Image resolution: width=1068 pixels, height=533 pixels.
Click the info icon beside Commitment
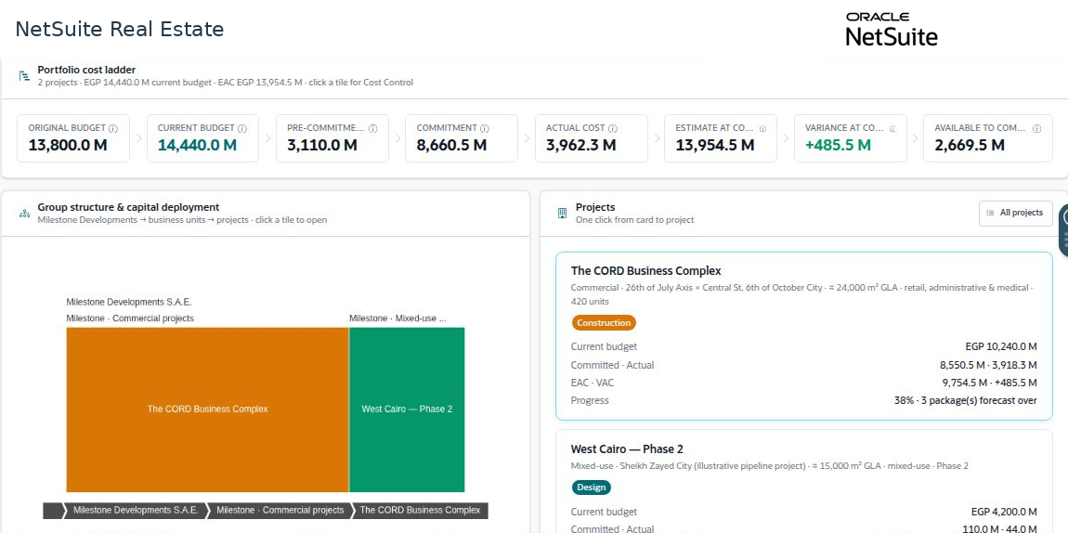[x=484, y=128]
